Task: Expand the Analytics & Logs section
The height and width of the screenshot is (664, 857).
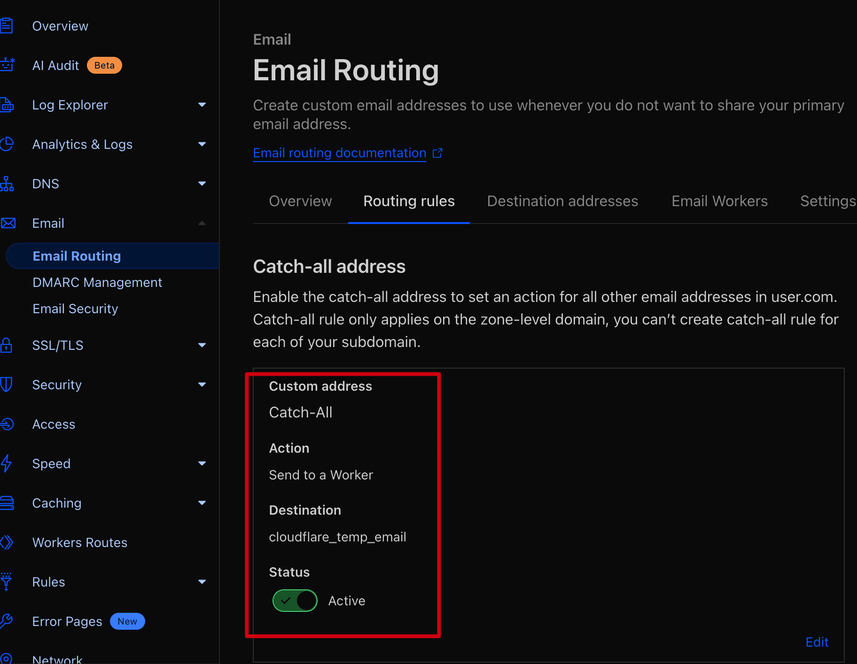Action: pos(202,144)
